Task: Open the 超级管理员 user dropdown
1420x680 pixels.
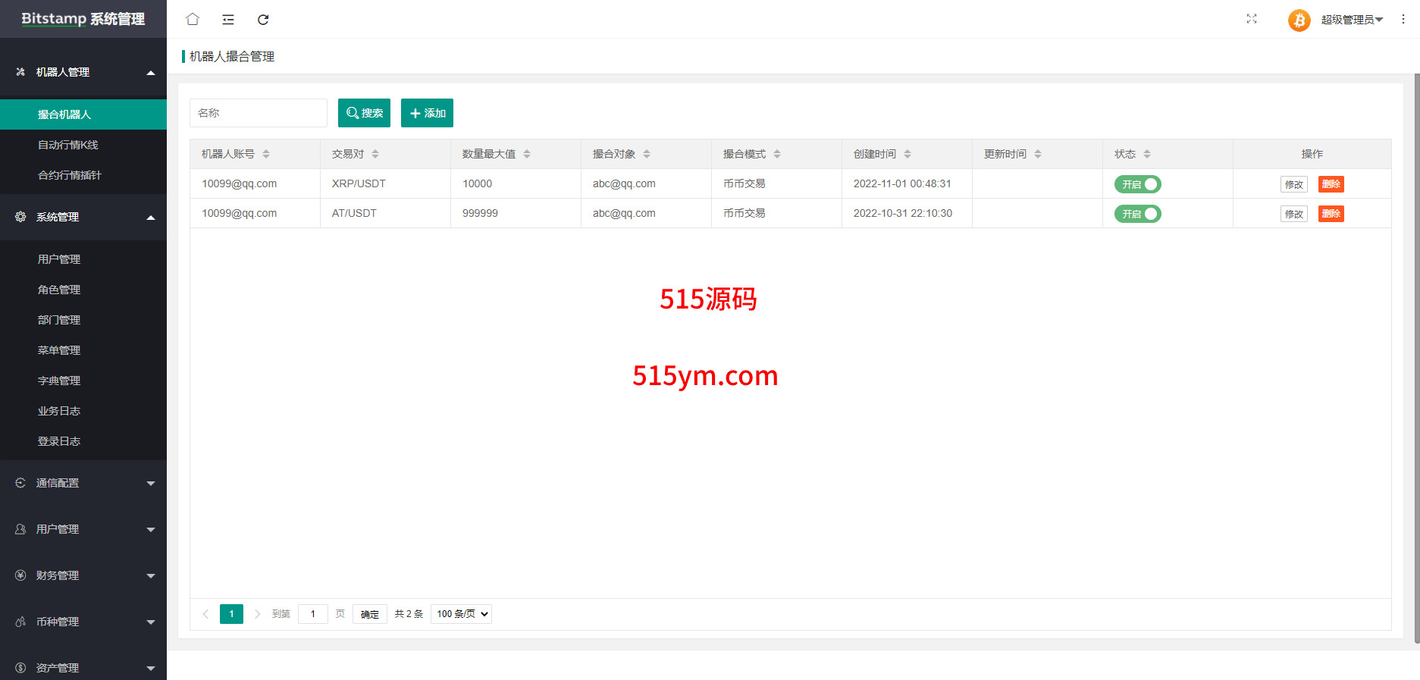Action: [x=1351, y=20]
